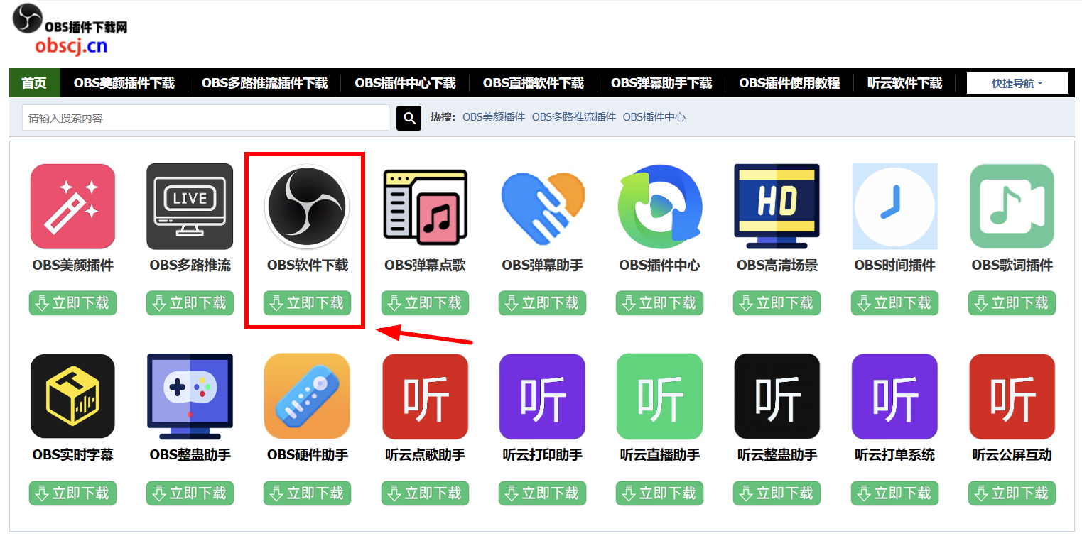
Task: Click 立即下载 under OBS高清场景
Action: (777, 303)
